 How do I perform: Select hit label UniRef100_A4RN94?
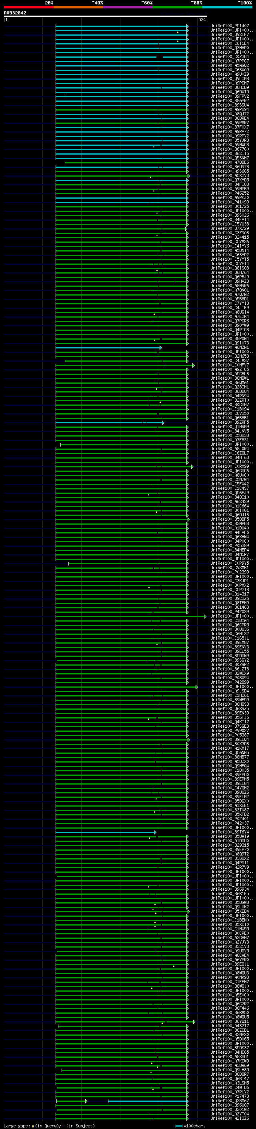pyautogui.click(x=230, y=396)
